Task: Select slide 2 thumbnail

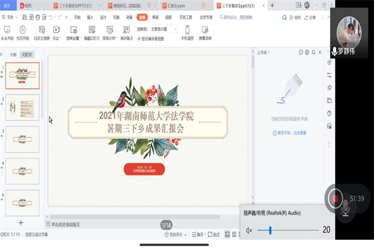Action: click(x=22, y=107)
